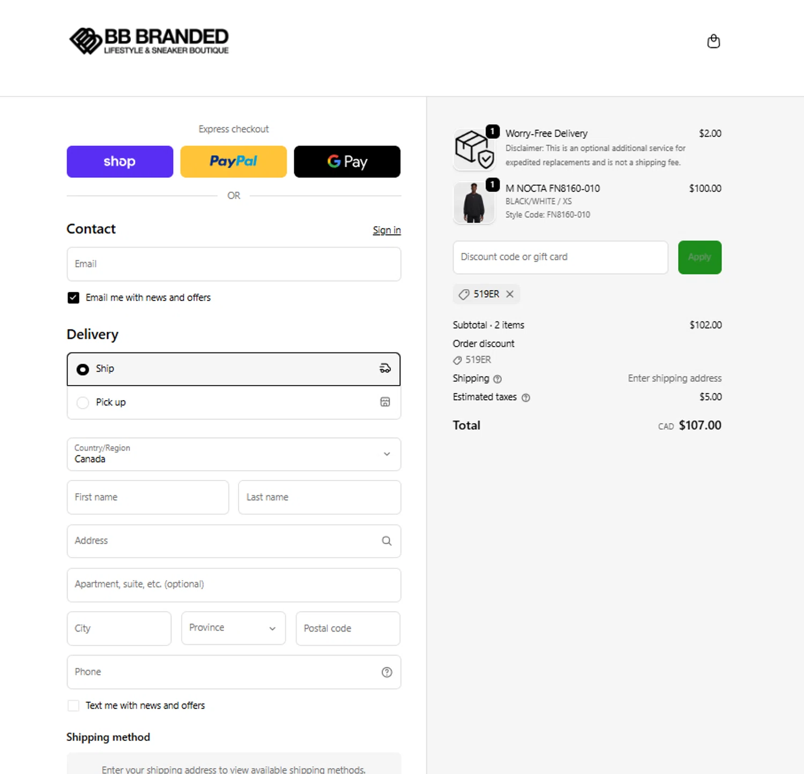Focus the Apartment, suite field
The width and height of the screenshot is (804, 774).
click(x=234, y=585)
